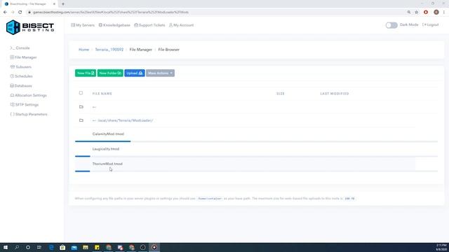Viewport: 449px width, 252px height.
Task: Open Microsoft Edge from the taskbar
Action: (x=51, y=247)
